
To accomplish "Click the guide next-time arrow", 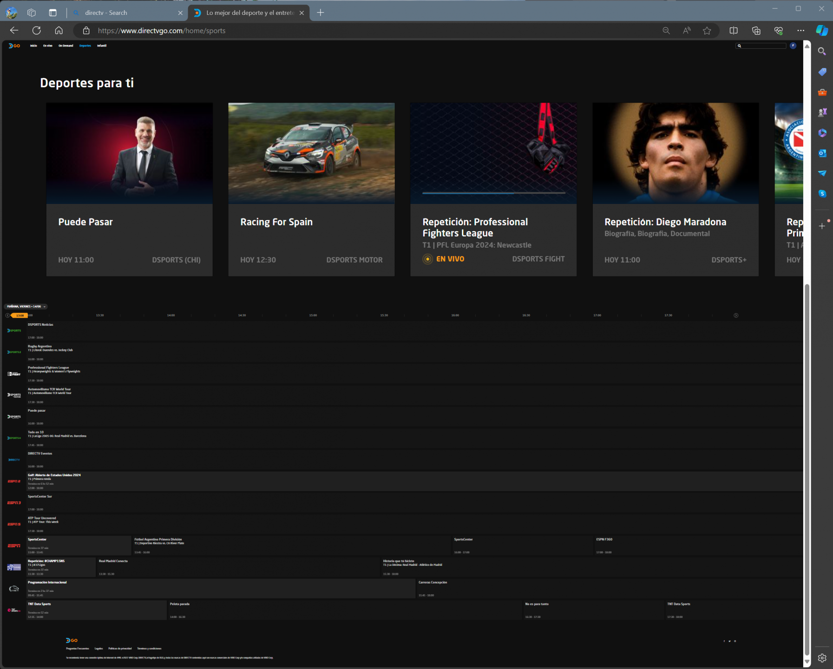I will pyautogui.click(x=736, y=315).
